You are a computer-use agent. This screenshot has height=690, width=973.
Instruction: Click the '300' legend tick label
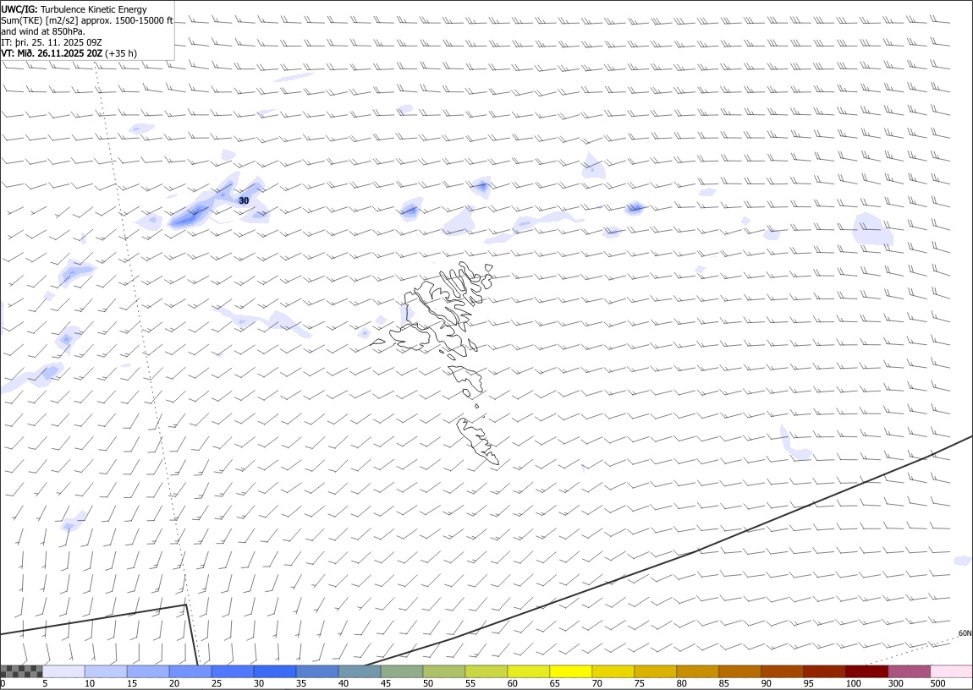pyautogui.click(x=895, y=683)
